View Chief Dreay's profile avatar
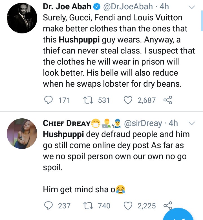This screenshot has height=220, width=203. click(x=22, y=133)
